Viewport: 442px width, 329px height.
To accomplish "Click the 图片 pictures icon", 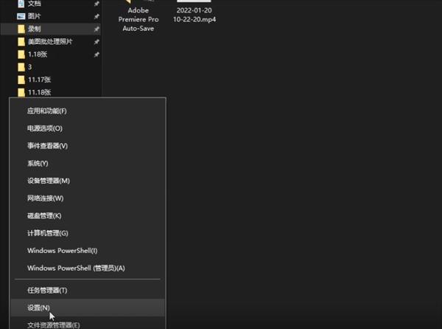I will 21,16.
